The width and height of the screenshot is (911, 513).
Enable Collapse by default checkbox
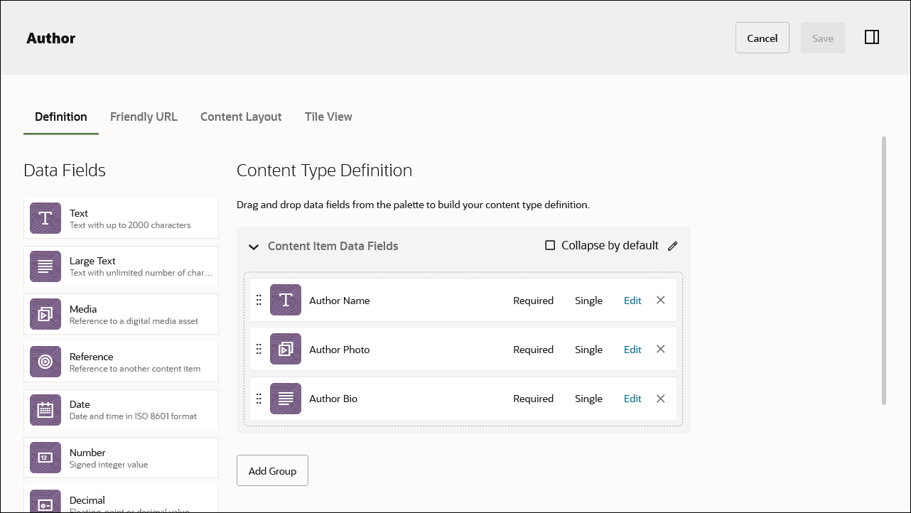tap(550, 245)
